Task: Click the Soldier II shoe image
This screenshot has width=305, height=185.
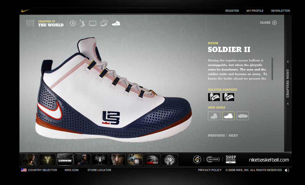Action: click(114, 90)
